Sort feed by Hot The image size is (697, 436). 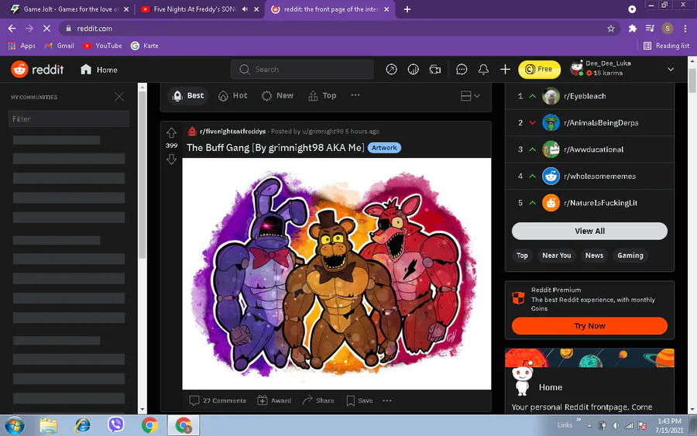click(233, 95)
